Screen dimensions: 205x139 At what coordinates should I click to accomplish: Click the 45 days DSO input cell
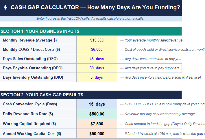[x=97, y=59]
